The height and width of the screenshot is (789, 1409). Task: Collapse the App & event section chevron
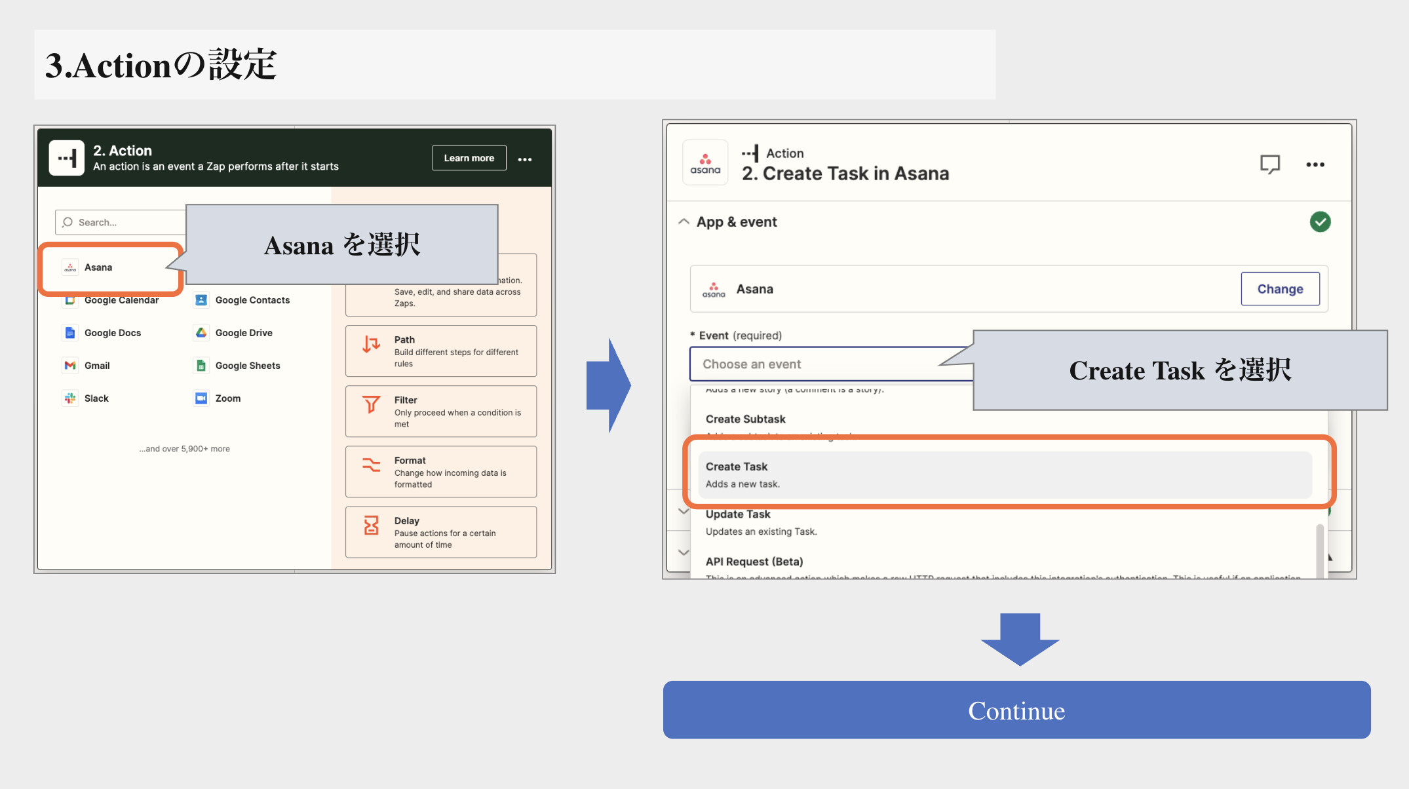point(684,221)
